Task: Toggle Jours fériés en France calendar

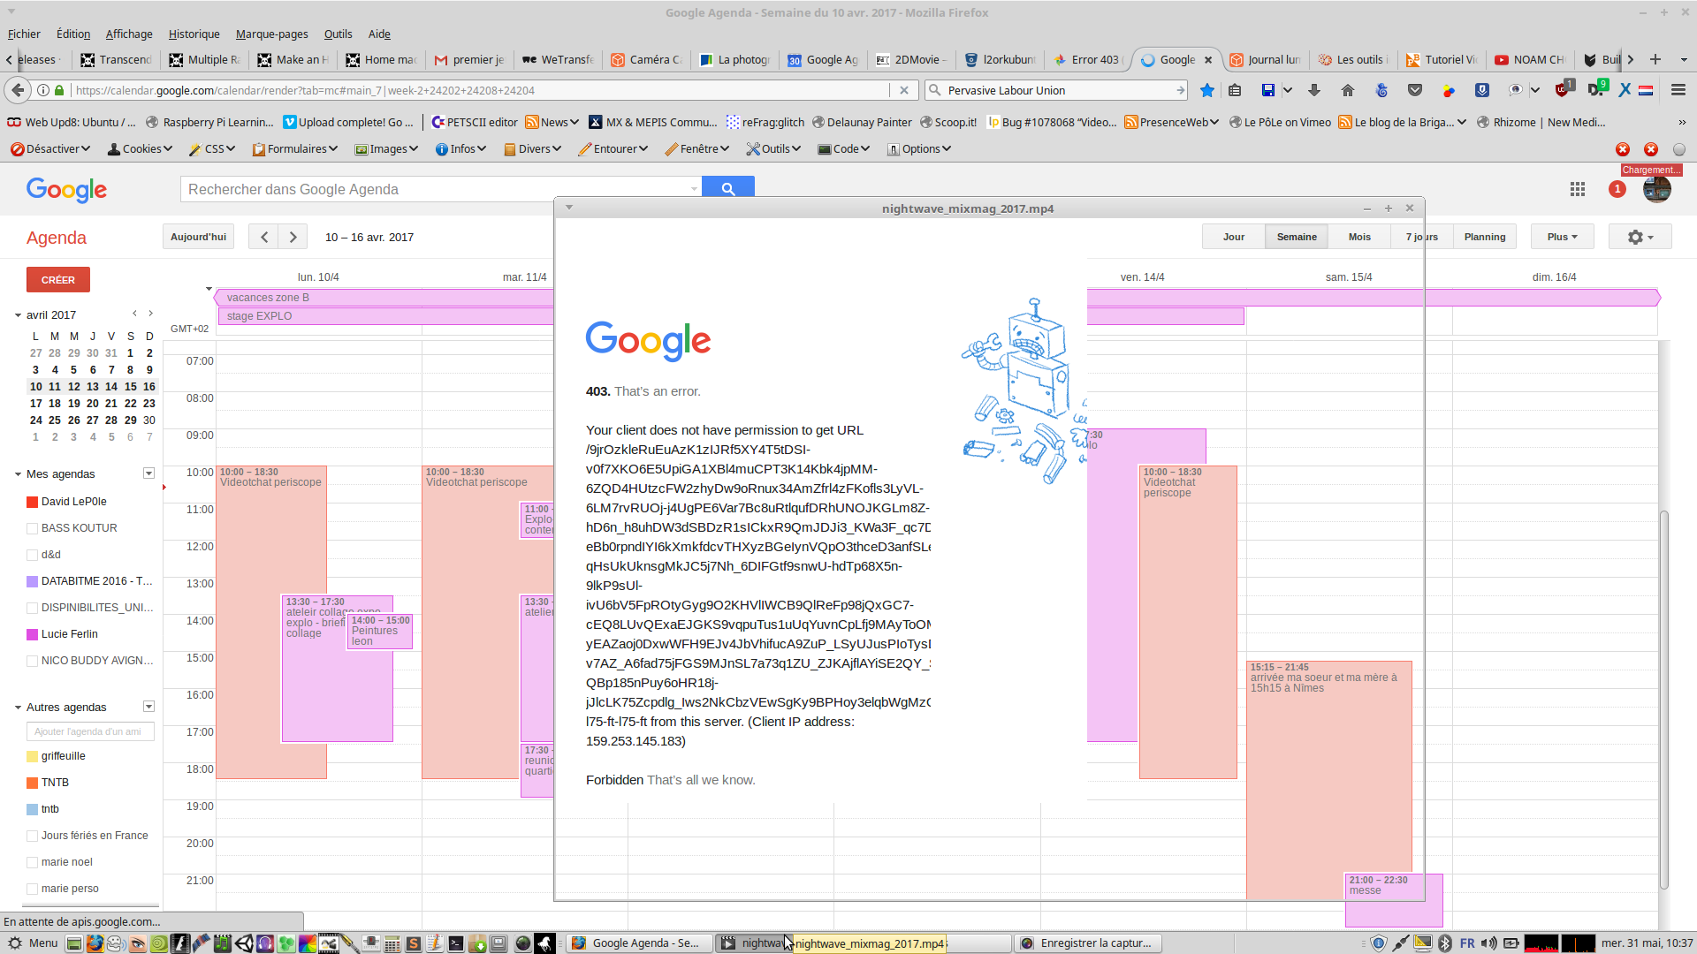Action: (33, 836)
